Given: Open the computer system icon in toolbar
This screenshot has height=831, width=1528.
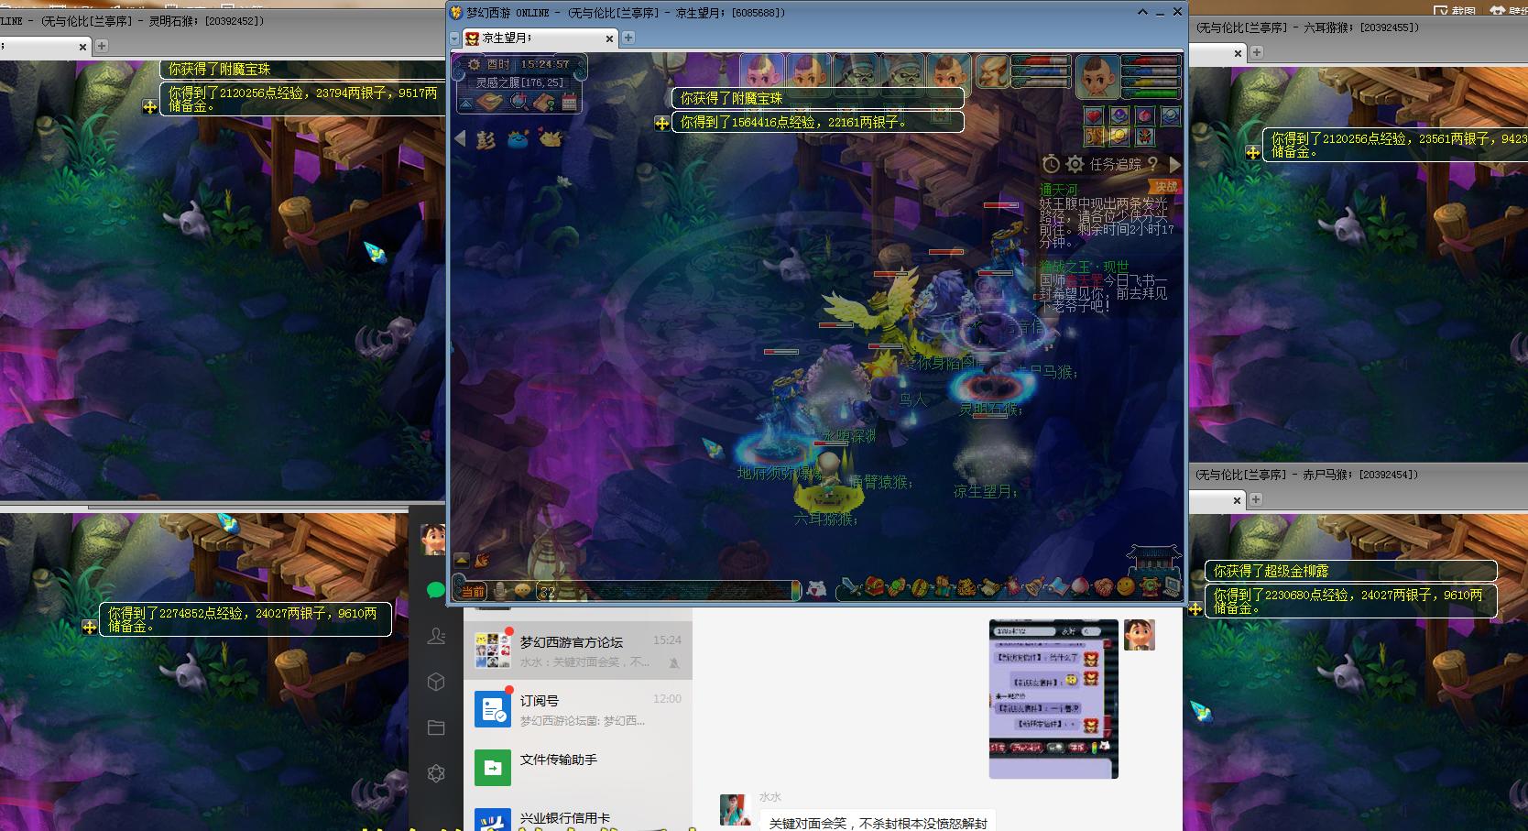Looking at the screenshot, I should (x=1172, y=585).
